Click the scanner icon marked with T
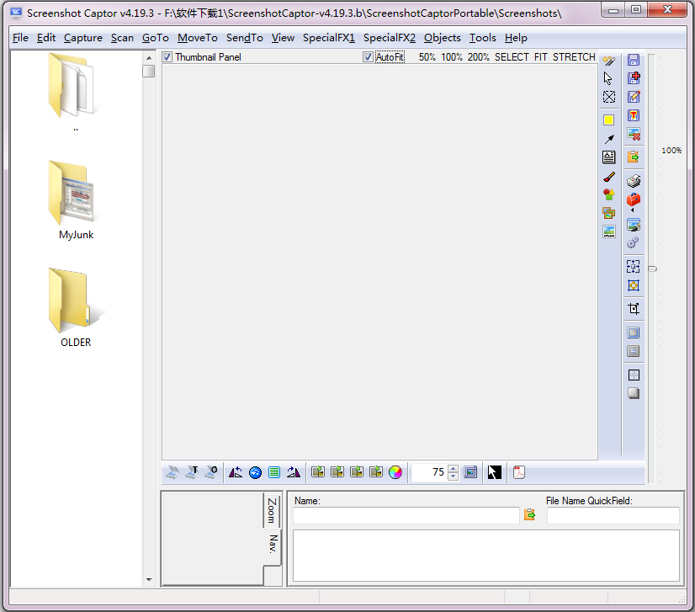This screenshot has width=695, height=612. coord(192,473)
